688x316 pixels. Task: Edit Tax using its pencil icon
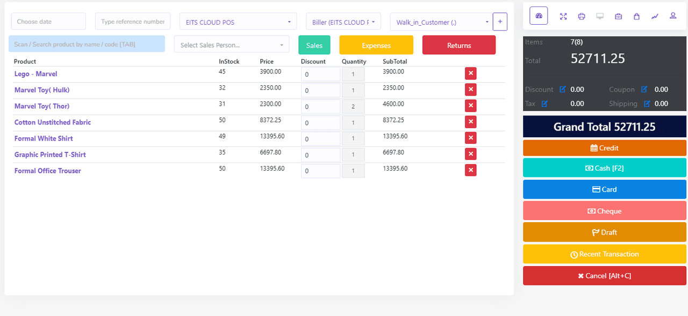click(x=544, y=104)
